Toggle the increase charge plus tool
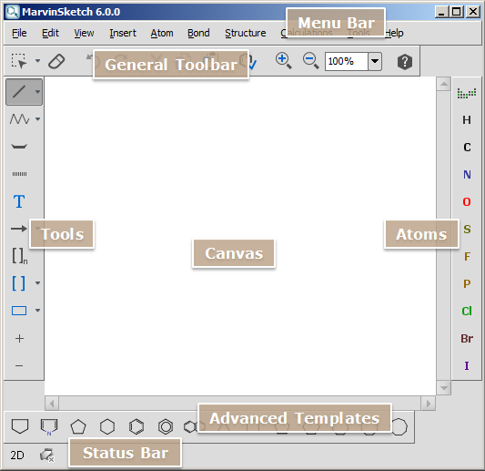485x471 pixels. pos(19,338)
